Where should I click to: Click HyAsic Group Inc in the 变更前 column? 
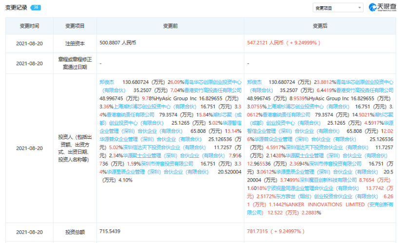[176, 98]
